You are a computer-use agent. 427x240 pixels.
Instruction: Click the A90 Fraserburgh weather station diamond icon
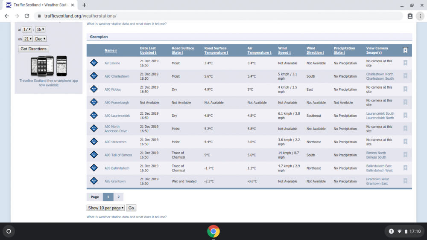coord(94,102)
